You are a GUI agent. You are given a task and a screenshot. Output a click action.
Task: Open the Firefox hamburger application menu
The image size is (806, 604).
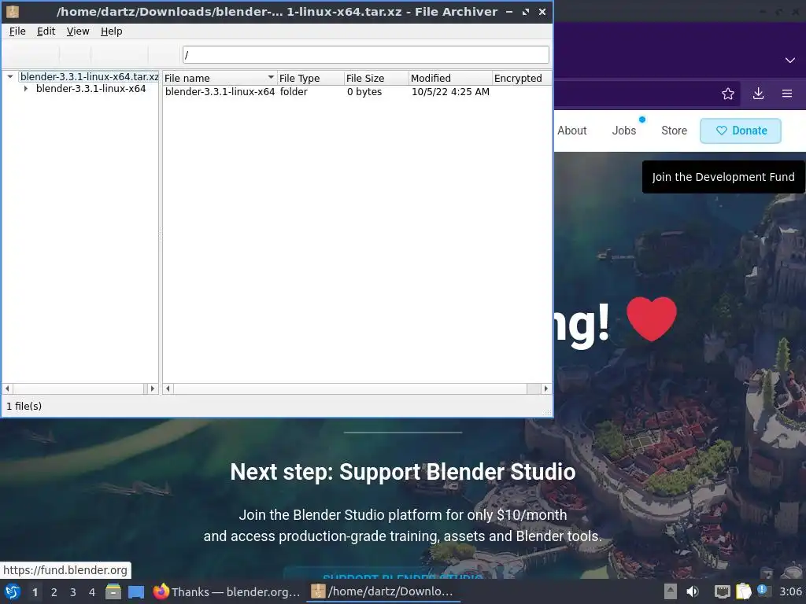click(x=787, y=94)
